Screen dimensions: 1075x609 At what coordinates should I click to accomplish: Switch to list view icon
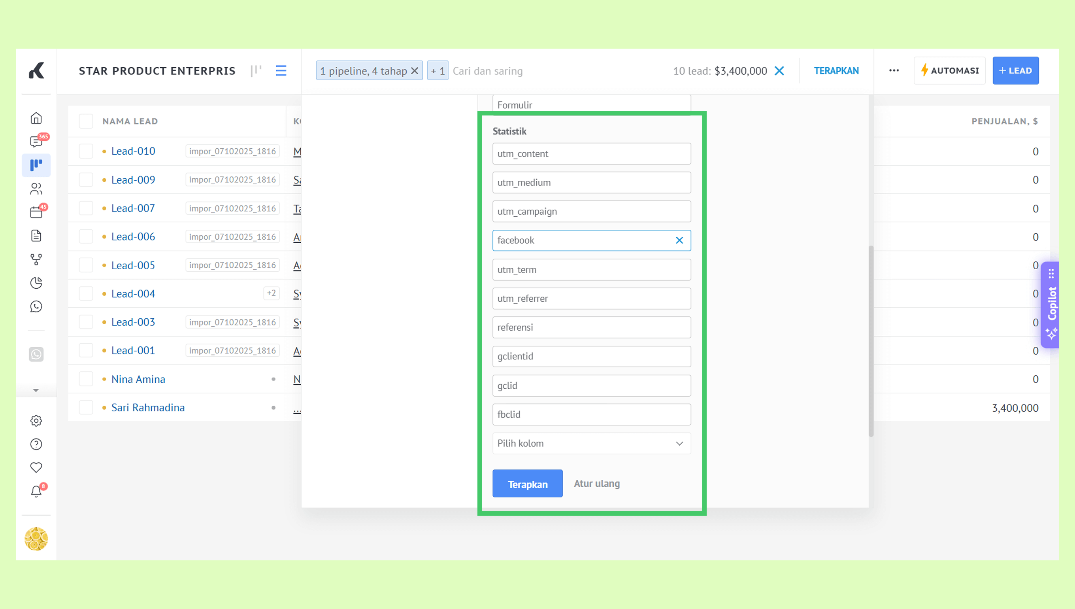pyautogui.click(x=281, y=71)
